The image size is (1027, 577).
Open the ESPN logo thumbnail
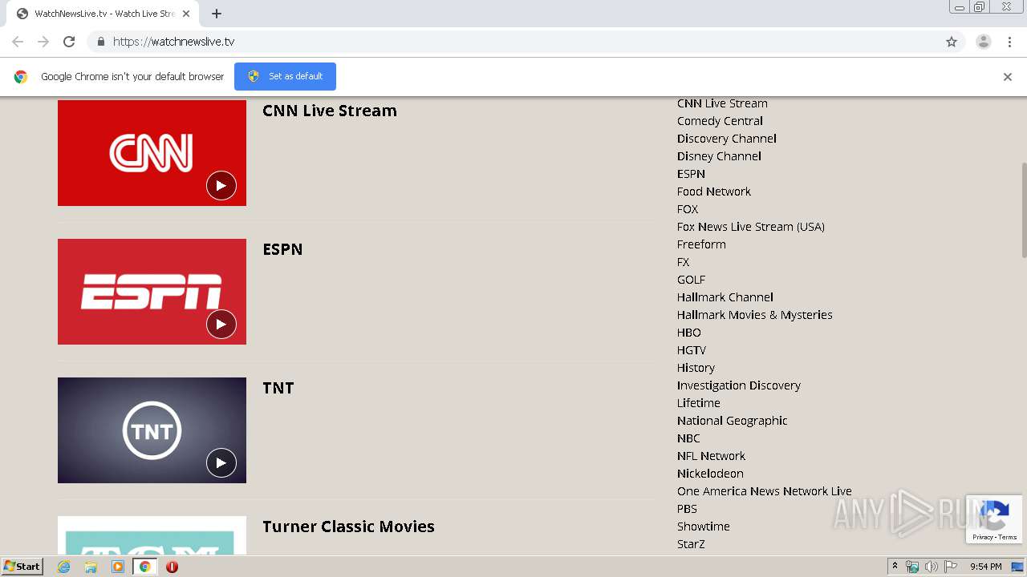(152, 292)
